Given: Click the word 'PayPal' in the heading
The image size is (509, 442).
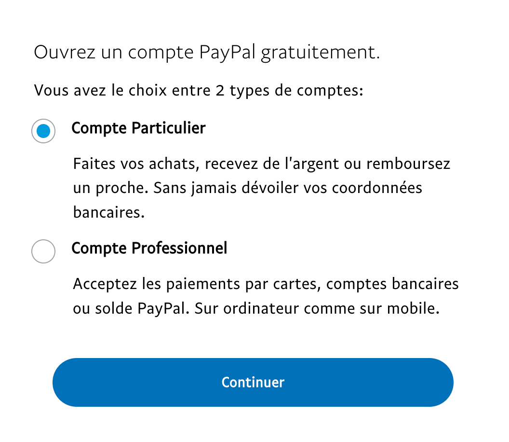Looking at the screenshot, I should [227, 52].
